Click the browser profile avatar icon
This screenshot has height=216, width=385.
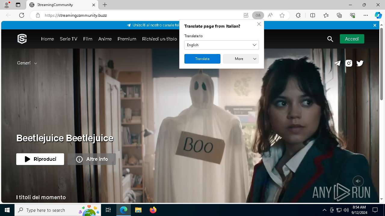[7, 5]
